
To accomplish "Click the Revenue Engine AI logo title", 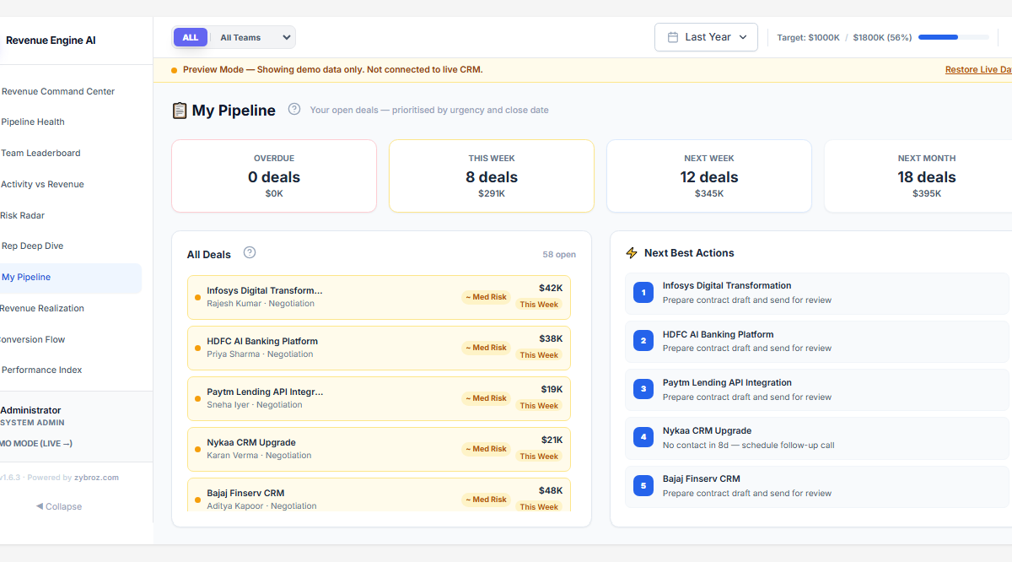I will pyautogui.click(x=51, y=40).
